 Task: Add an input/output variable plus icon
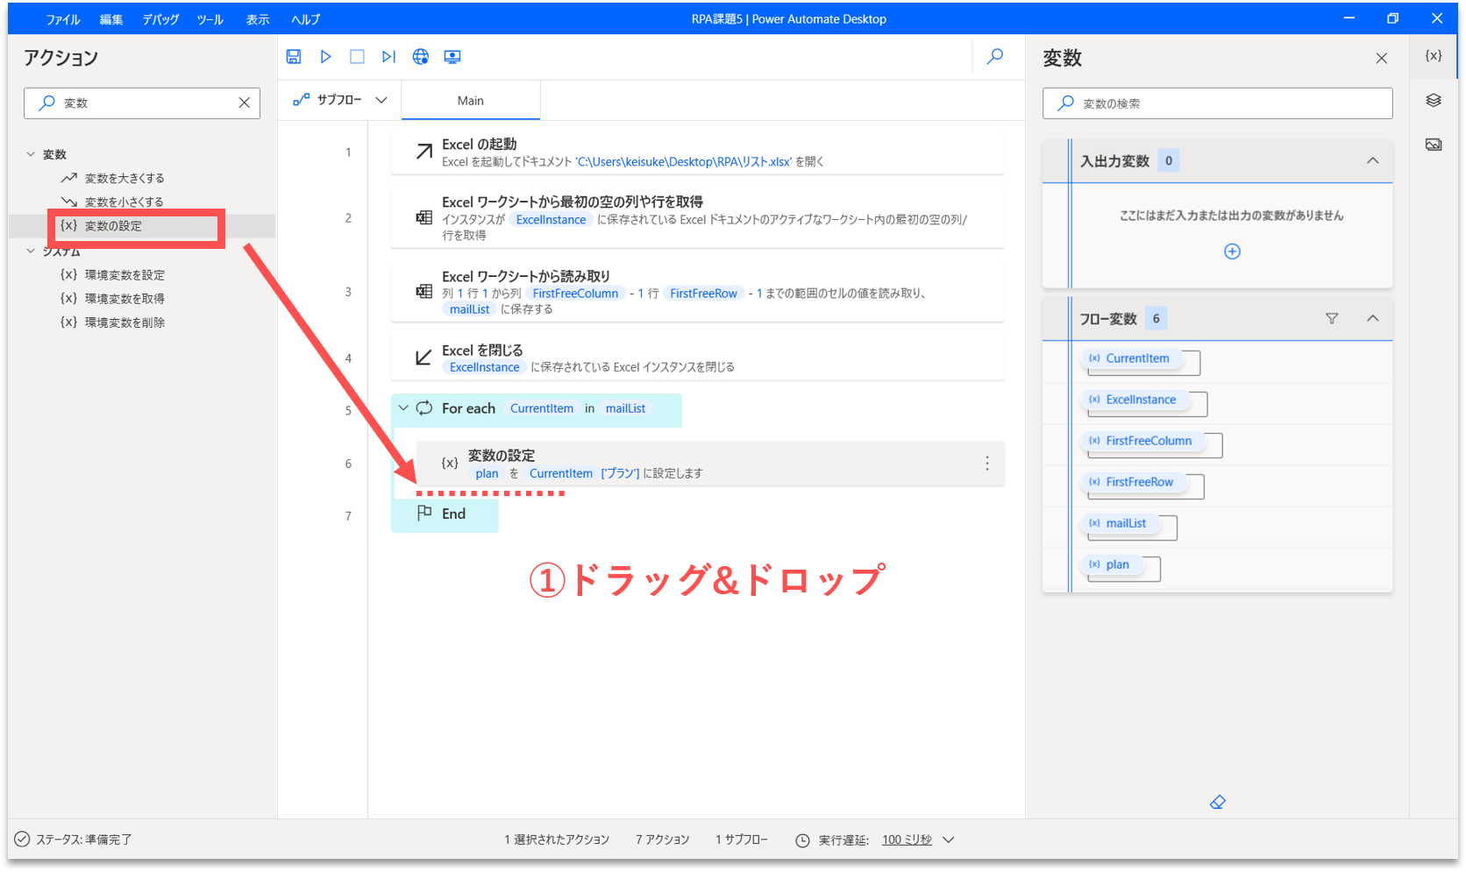point(1232,252)
